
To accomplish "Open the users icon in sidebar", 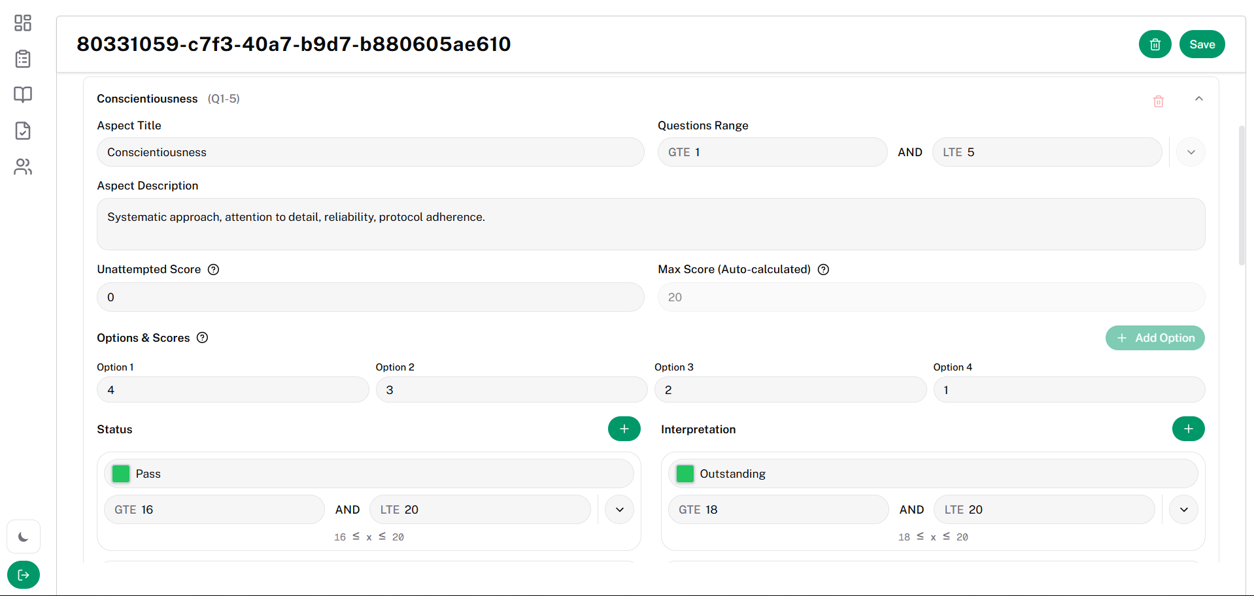I will 23,167.
